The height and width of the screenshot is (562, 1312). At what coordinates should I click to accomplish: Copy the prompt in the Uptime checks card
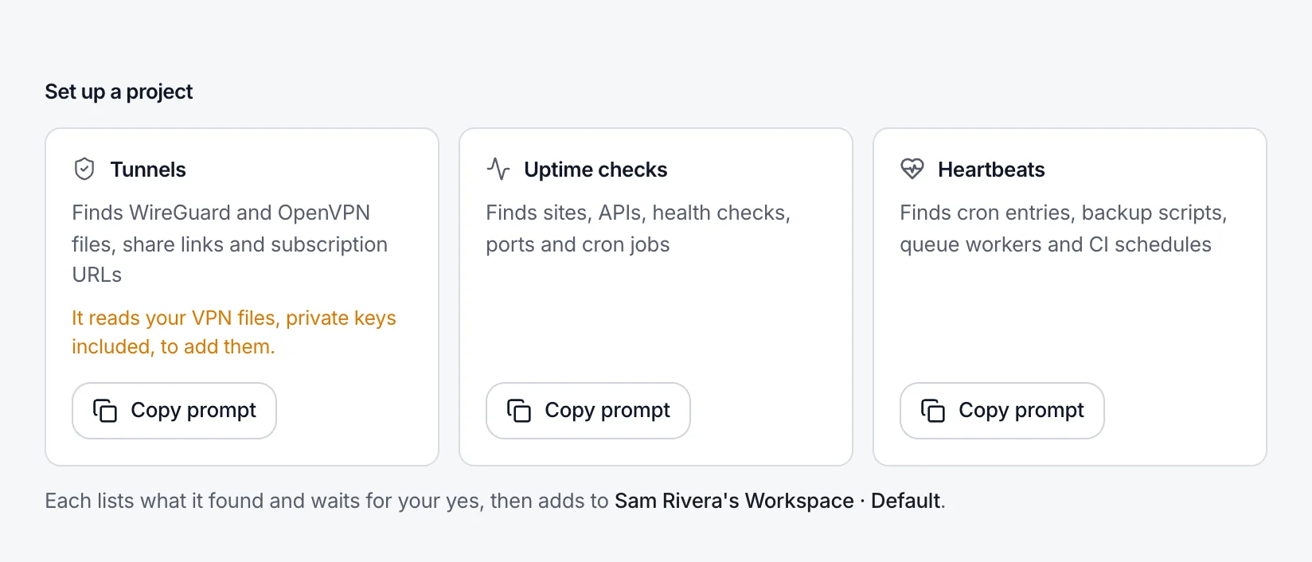click(x=588, y=411)
